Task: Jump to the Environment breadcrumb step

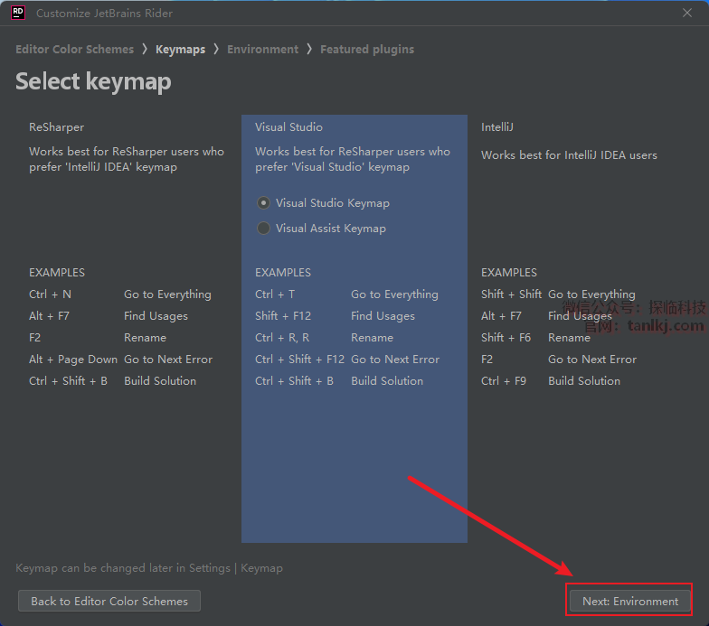Action: click(x=262, y=50)
